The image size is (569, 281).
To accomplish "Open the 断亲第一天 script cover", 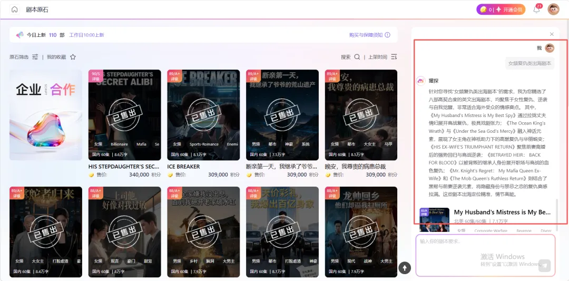I will (x=282, y=115).
